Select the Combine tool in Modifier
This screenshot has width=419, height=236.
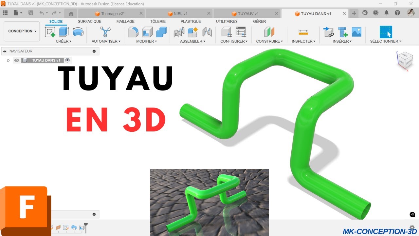161,32
